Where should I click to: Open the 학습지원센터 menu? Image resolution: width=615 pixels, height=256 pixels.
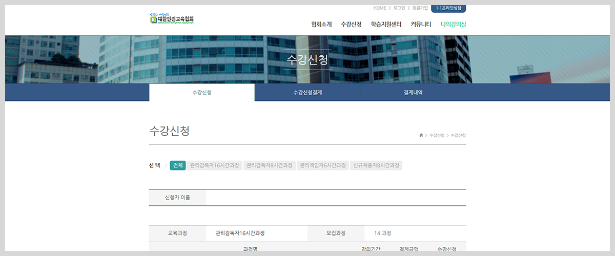[386, 24]
